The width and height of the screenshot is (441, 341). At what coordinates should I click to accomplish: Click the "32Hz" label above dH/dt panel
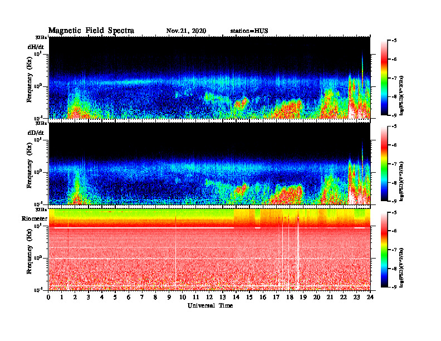41,37
